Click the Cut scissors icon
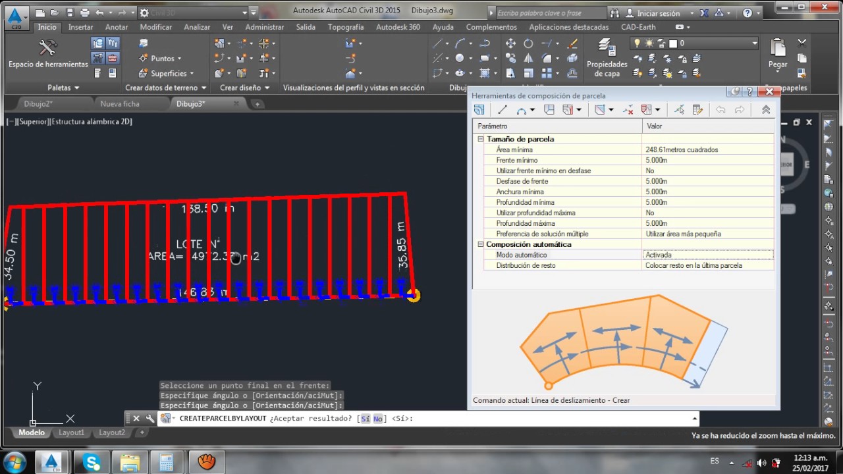This screenshot has width=843, height=474. tap(802, 43)
